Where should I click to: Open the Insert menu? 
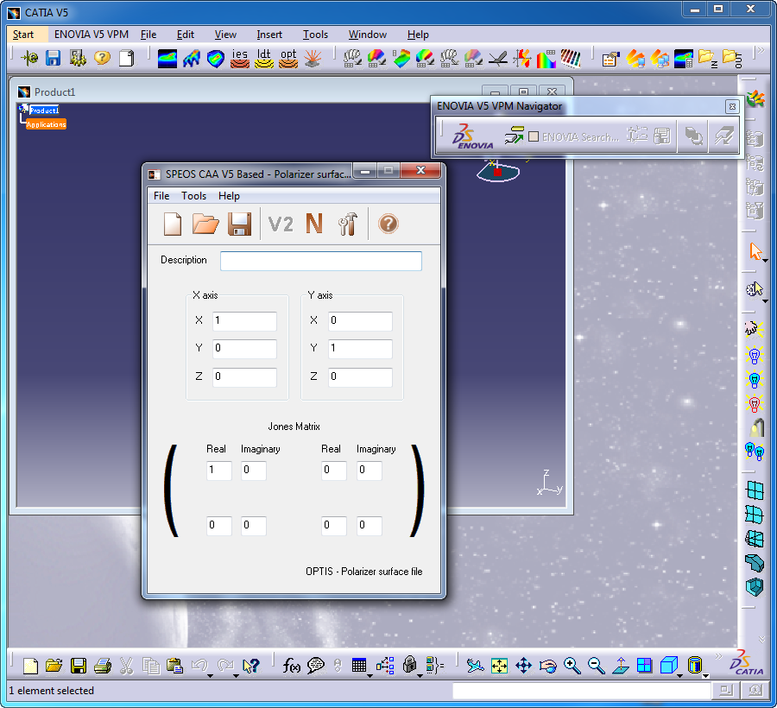click(x=269, y=35)
